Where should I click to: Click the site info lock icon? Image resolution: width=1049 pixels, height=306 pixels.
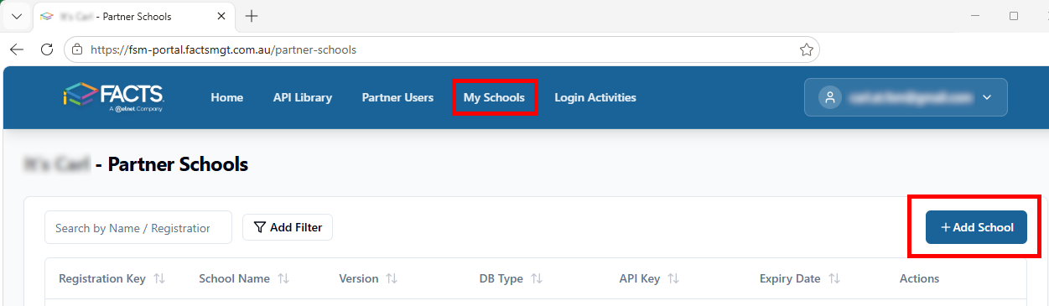click(77, 49)
